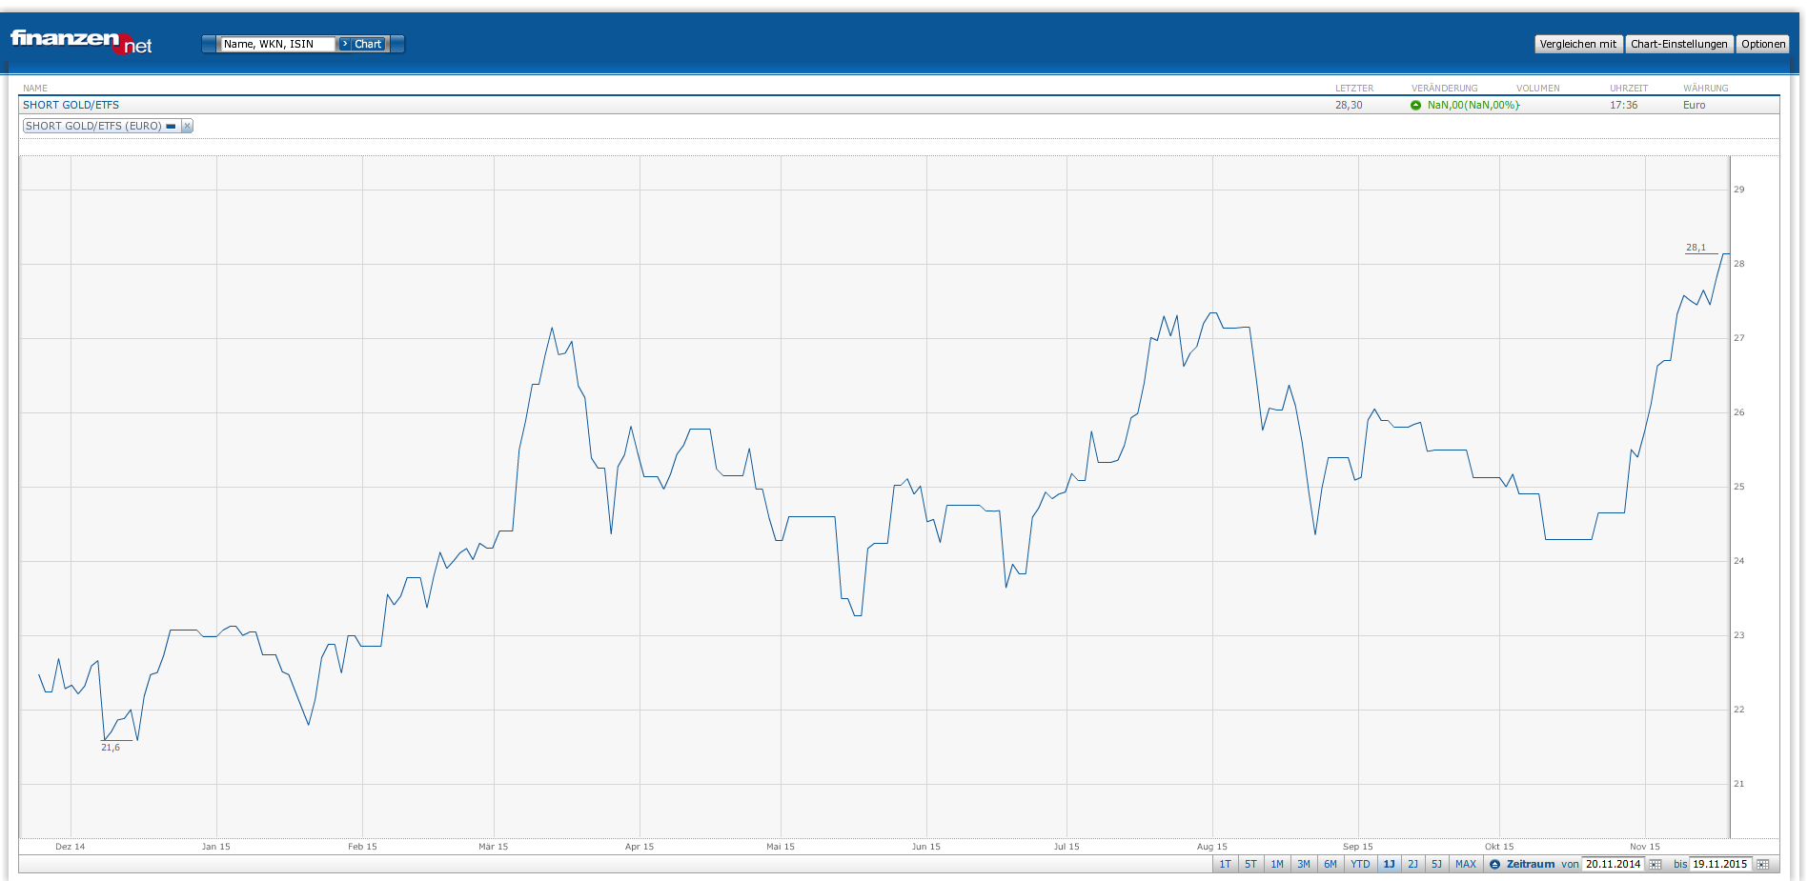This screenshot has height=881, width=1808.
Task: Select the 1M time range
Action: pyautogui.click(x=1277, y=865)
